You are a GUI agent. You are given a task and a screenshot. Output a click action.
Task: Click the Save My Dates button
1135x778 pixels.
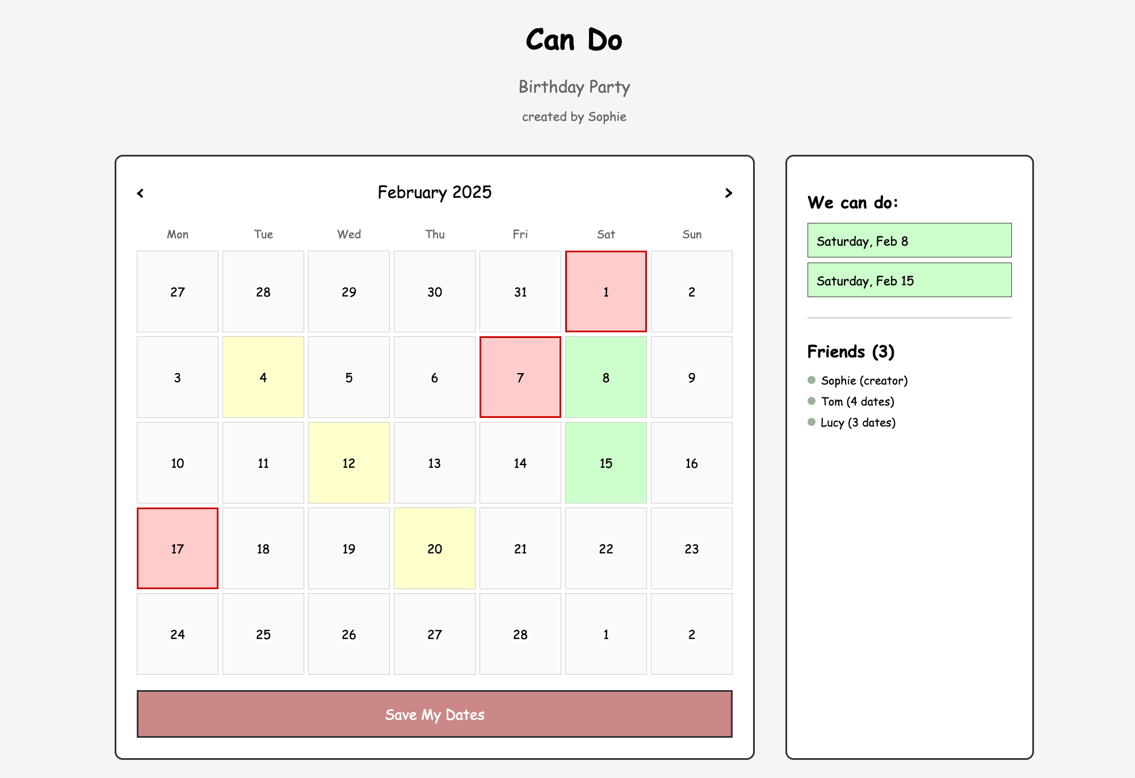click(434, 714)
